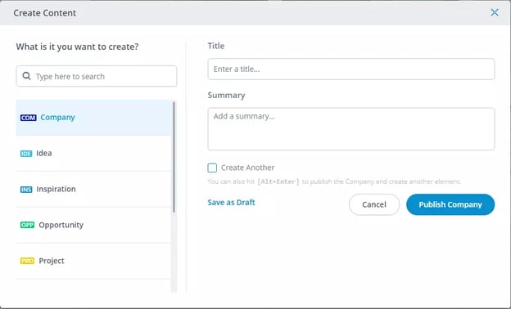Click the OPP badge icon
The height and width of the screenshot is (309, 511).
(27, 225)
